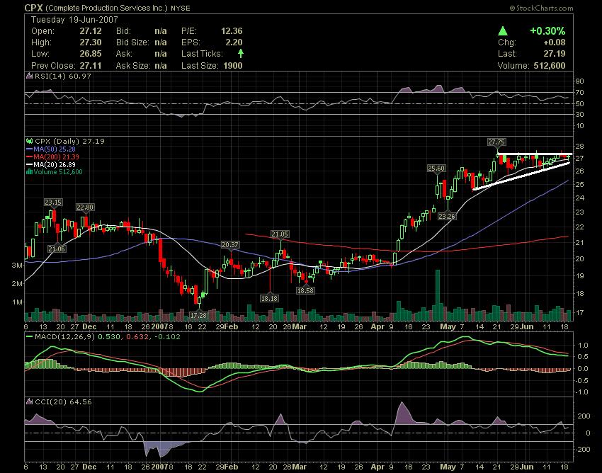Click the EPS value 2.20

pyautogui.click(x=234, y=42)
